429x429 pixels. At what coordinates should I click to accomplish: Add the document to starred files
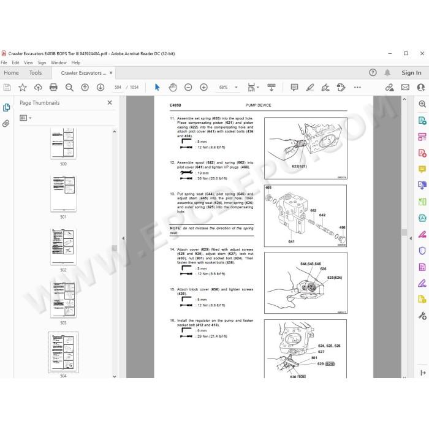(23, 87)
